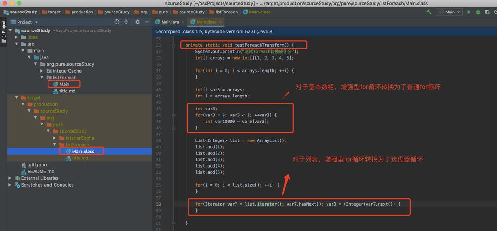The width and height of the screenshot is (497, 231).
Task: Collapse the org.pure.sourceStudy package arrow
Action: pos(36,64)
